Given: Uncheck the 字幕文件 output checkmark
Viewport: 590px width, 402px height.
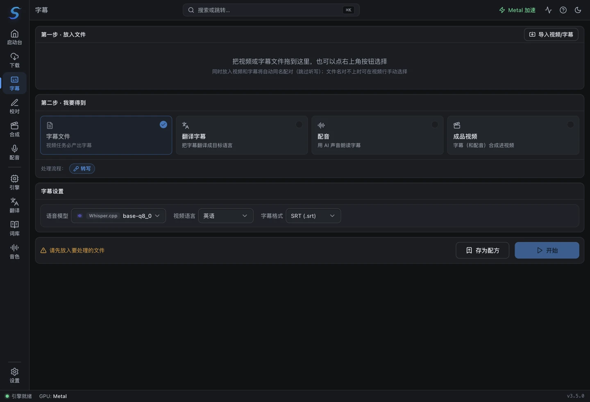Looking at the screenshot, I should (163, 125).
